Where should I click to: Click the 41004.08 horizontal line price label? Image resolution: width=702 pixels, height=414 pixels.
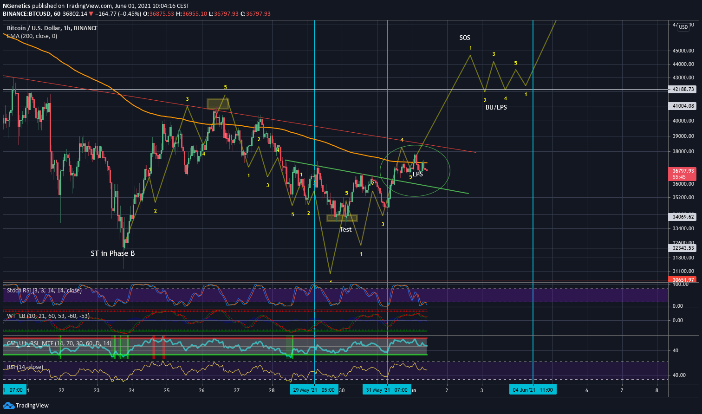[683, 106]
